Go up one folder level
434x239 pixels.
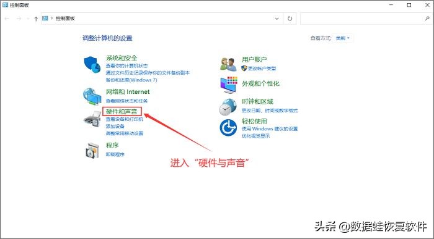pyautogui.click(x=36, y=19)
